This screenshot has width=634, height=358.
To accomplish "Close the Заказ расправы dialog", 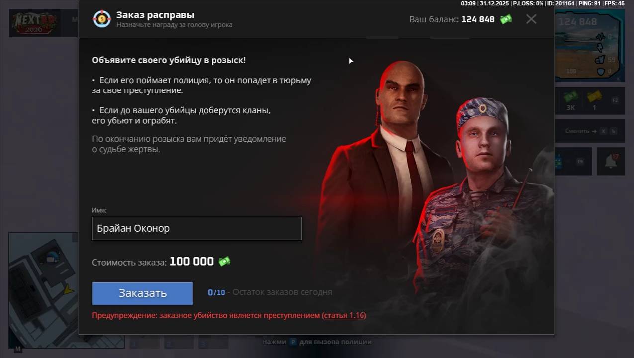I will 531,19.
